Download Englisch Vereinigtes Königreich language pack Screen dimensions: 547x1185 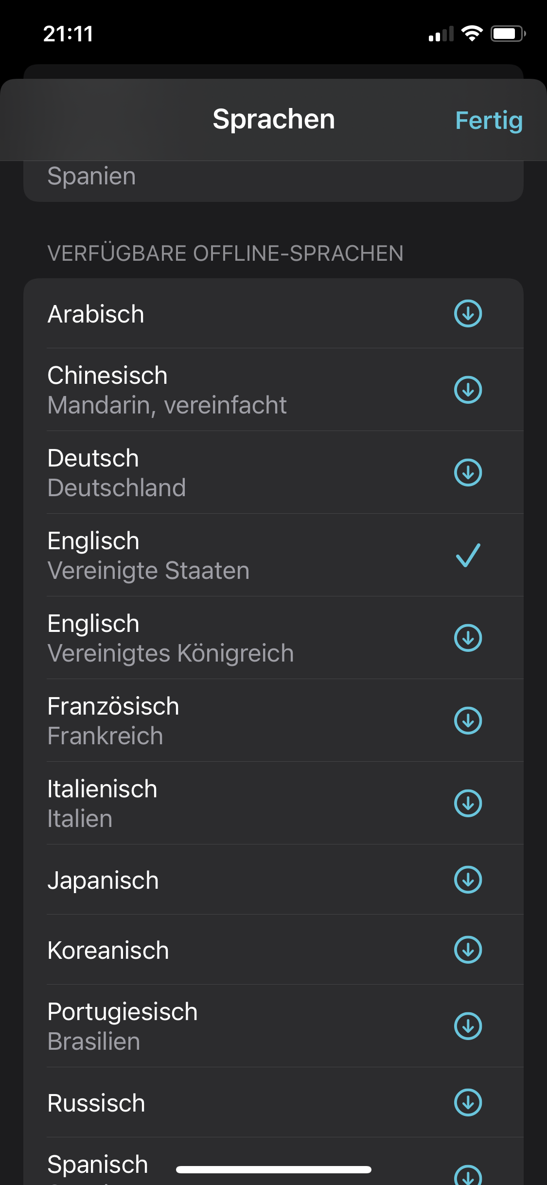click(x=468, y=638)
